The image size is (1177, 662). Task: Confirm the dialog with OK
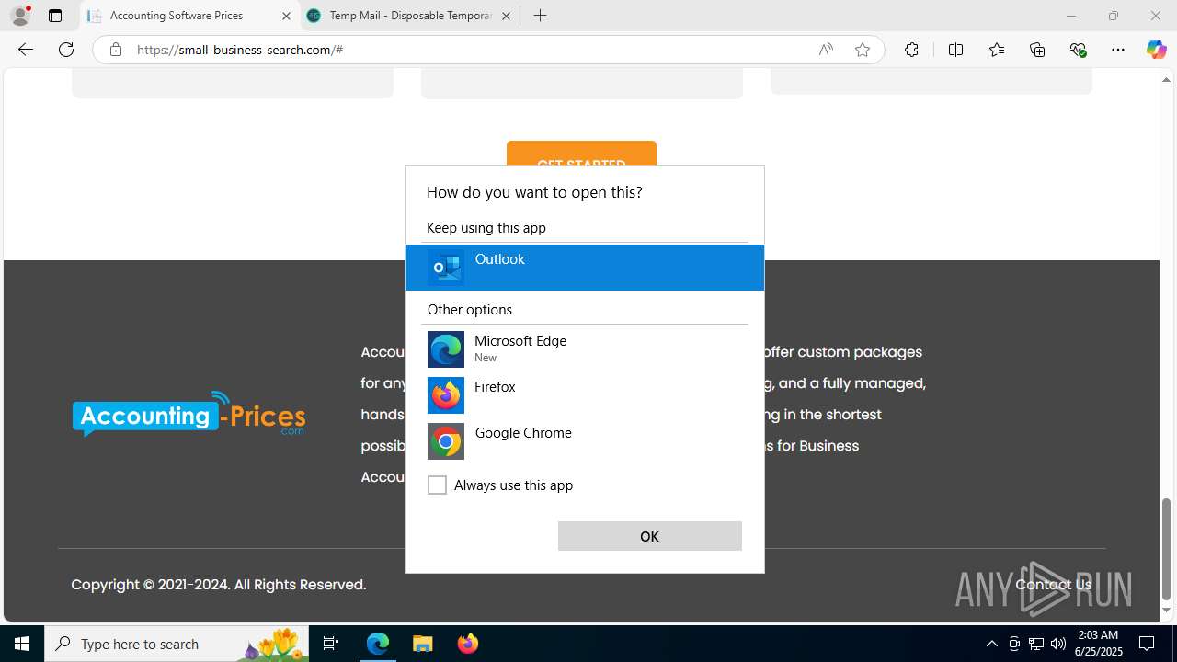click(x=650, y=536)
